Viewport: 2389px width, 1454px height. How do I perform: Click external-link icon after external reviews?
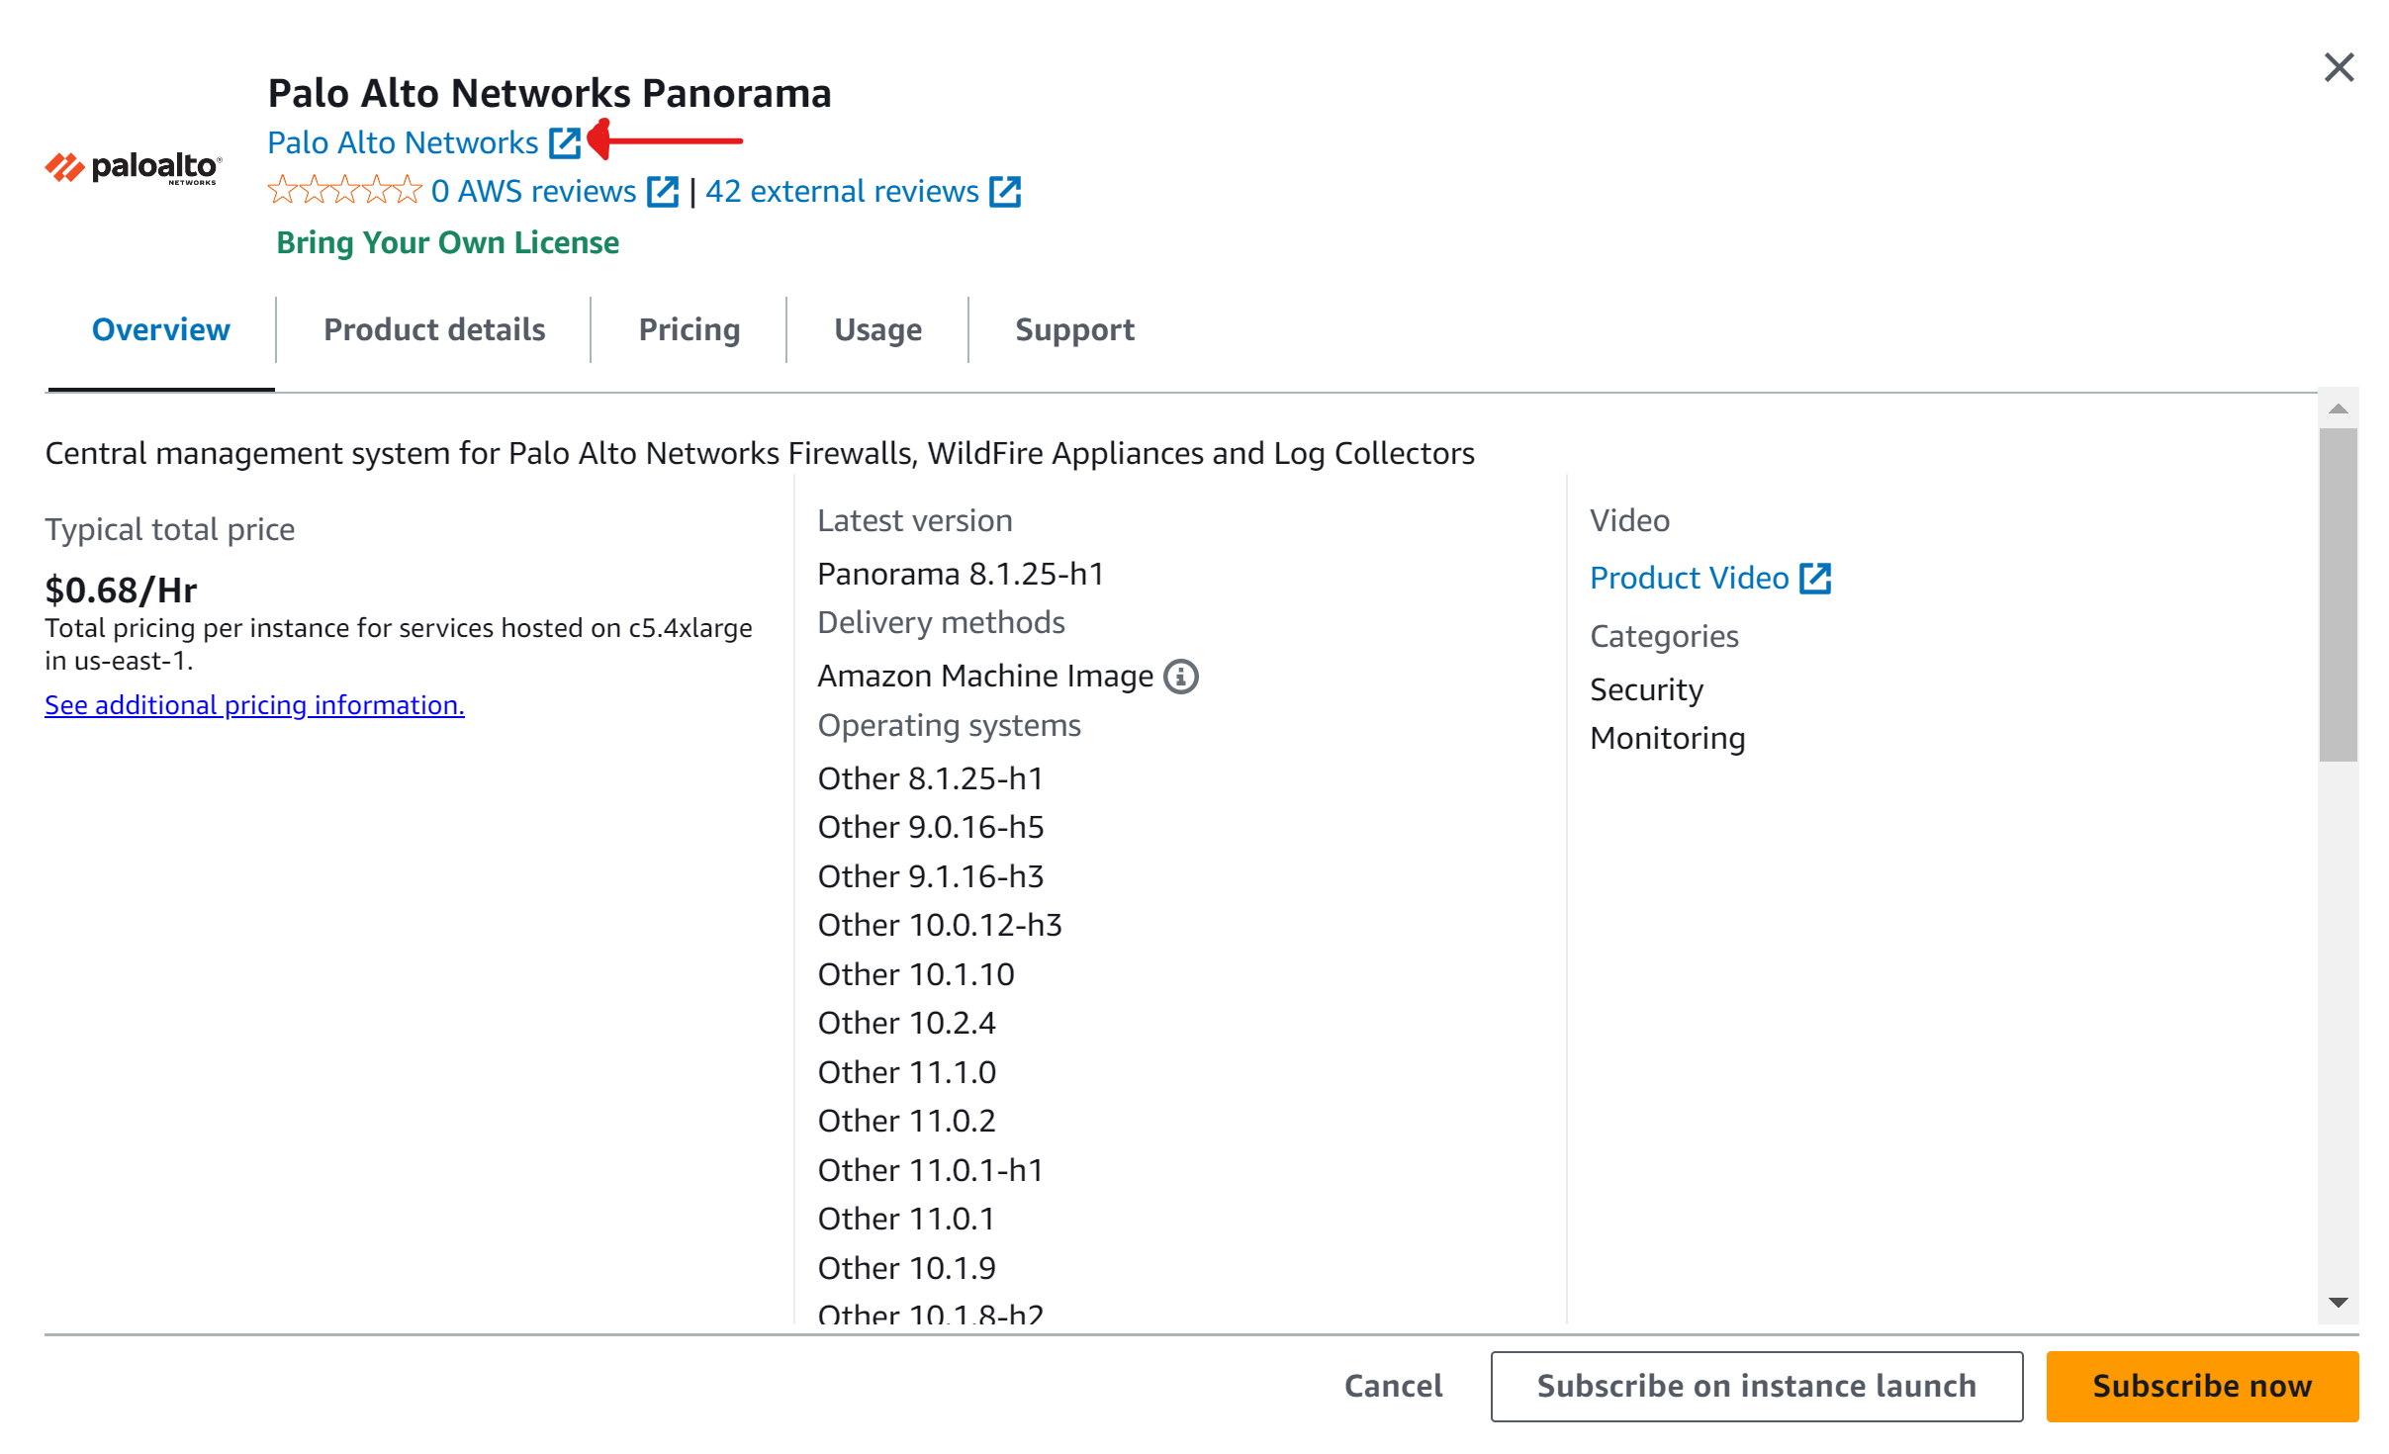tap(1005, 191)
